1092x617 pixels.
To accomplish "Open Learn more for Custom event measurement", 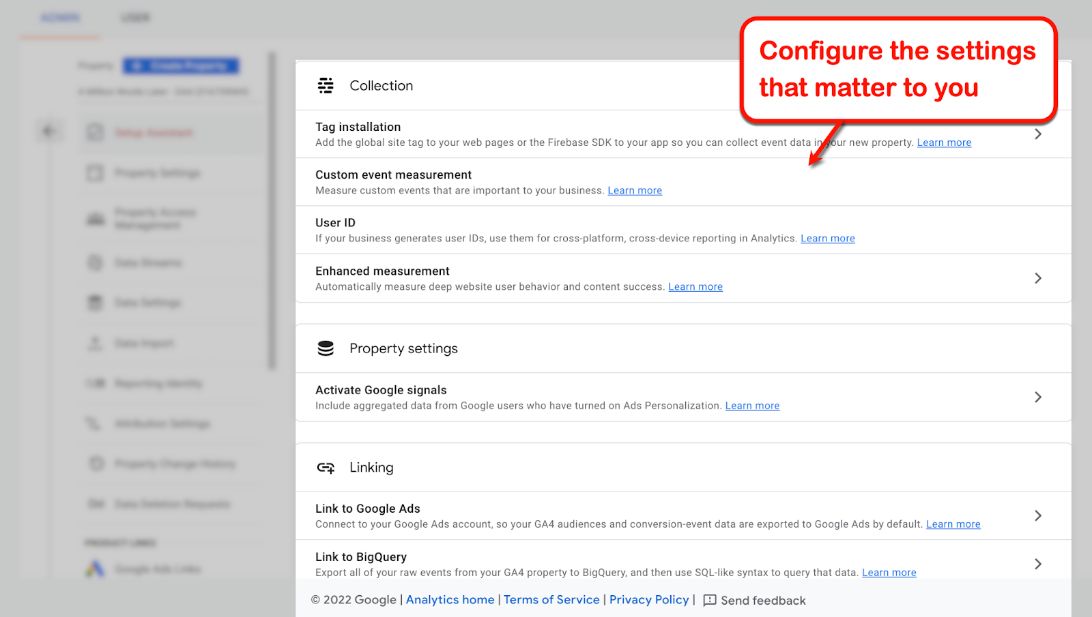I will (635, 190).
